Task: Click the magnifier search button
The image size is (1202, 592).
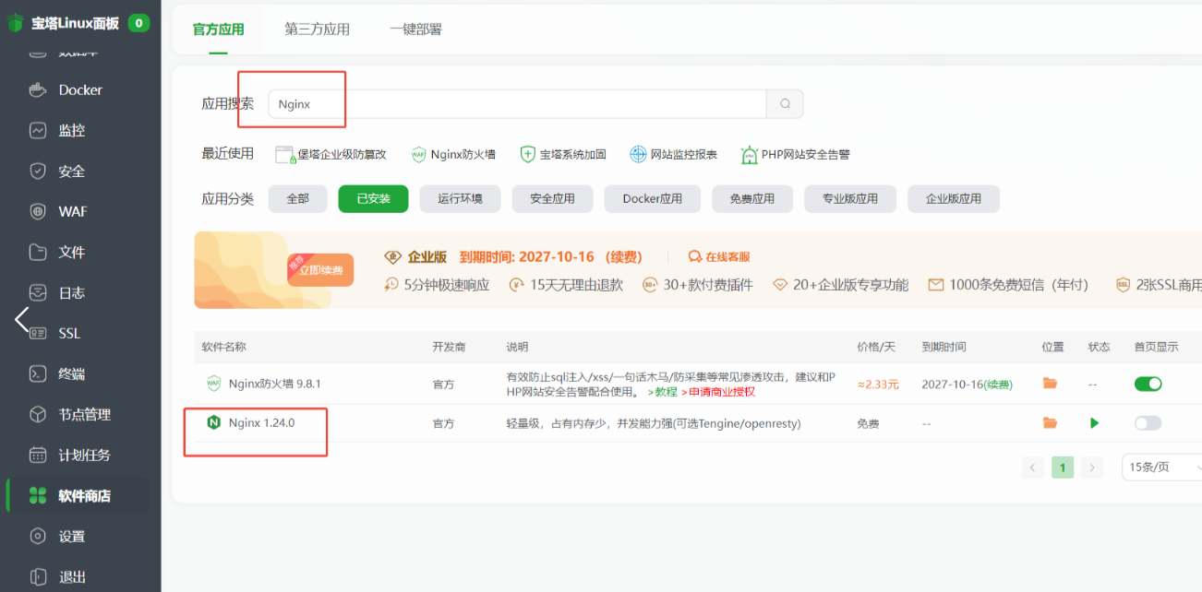Action: click(785, 104)
